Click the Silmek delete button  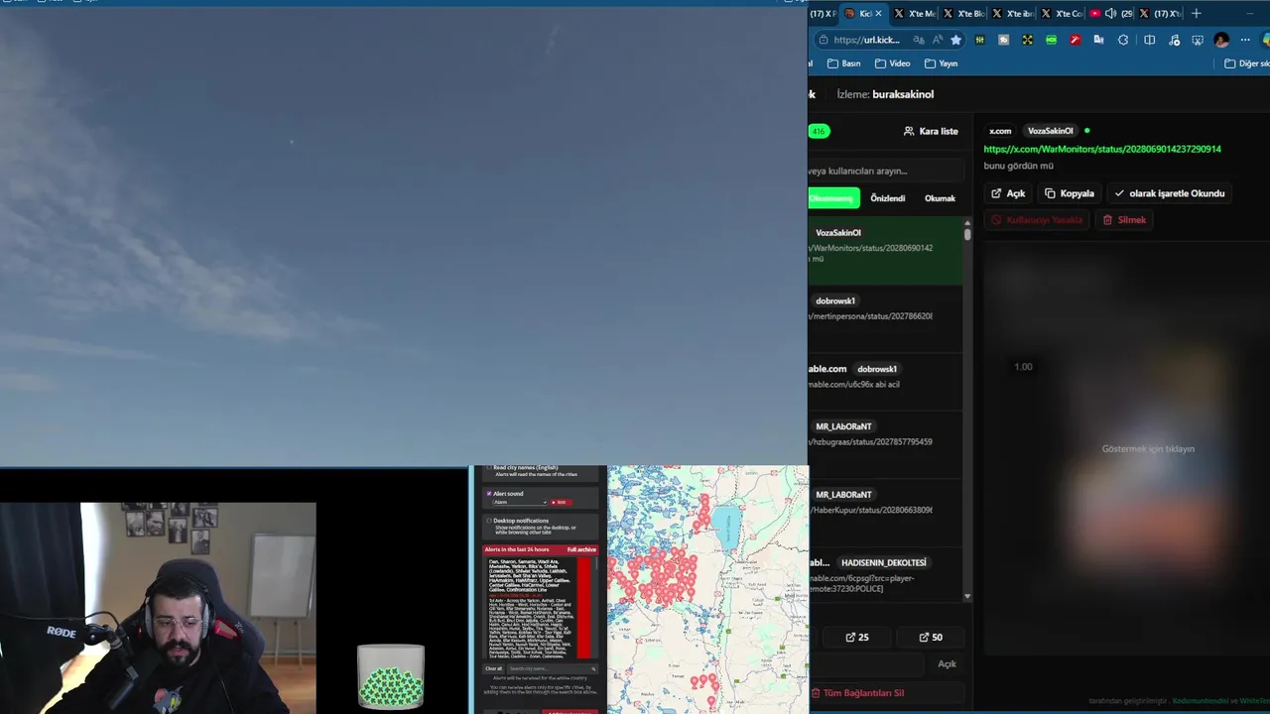point(1124,220)
